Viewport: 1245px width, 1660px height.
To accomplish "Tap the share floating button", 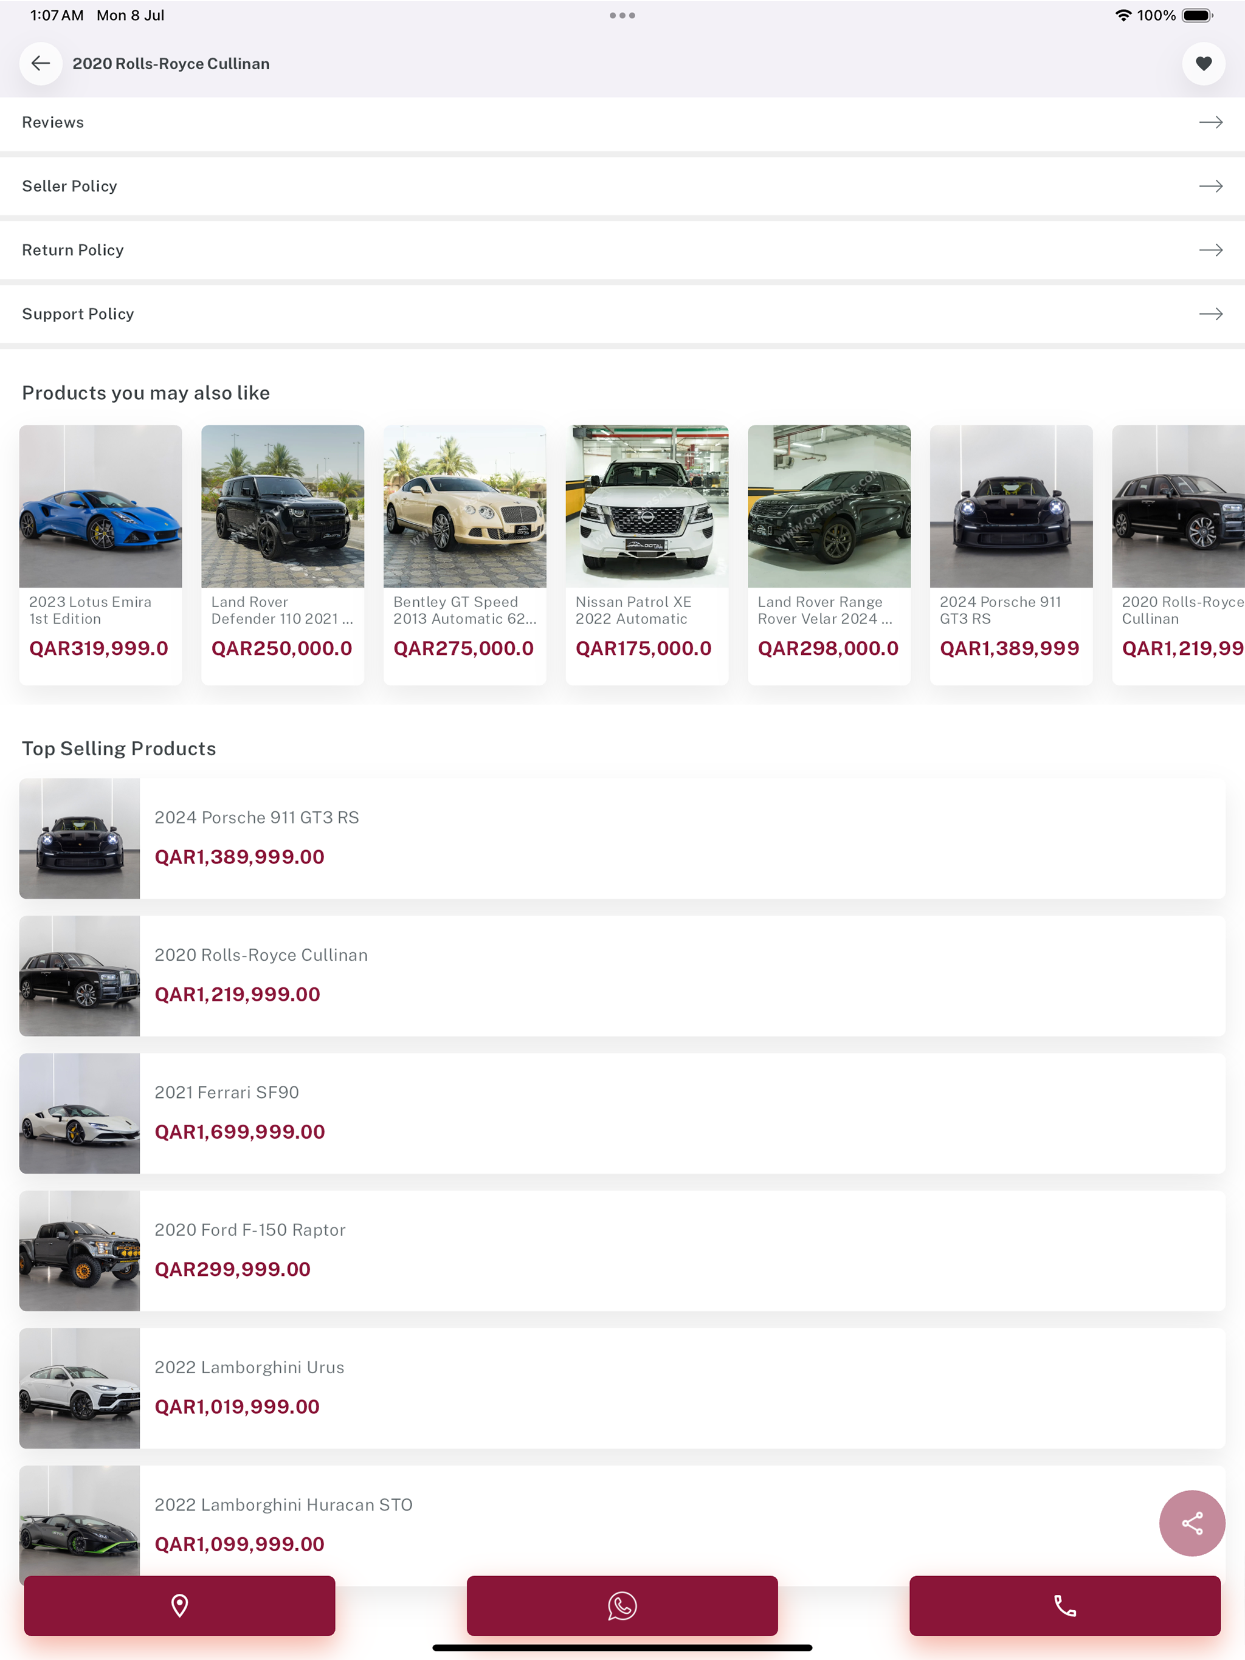I will [1192, 1523].
